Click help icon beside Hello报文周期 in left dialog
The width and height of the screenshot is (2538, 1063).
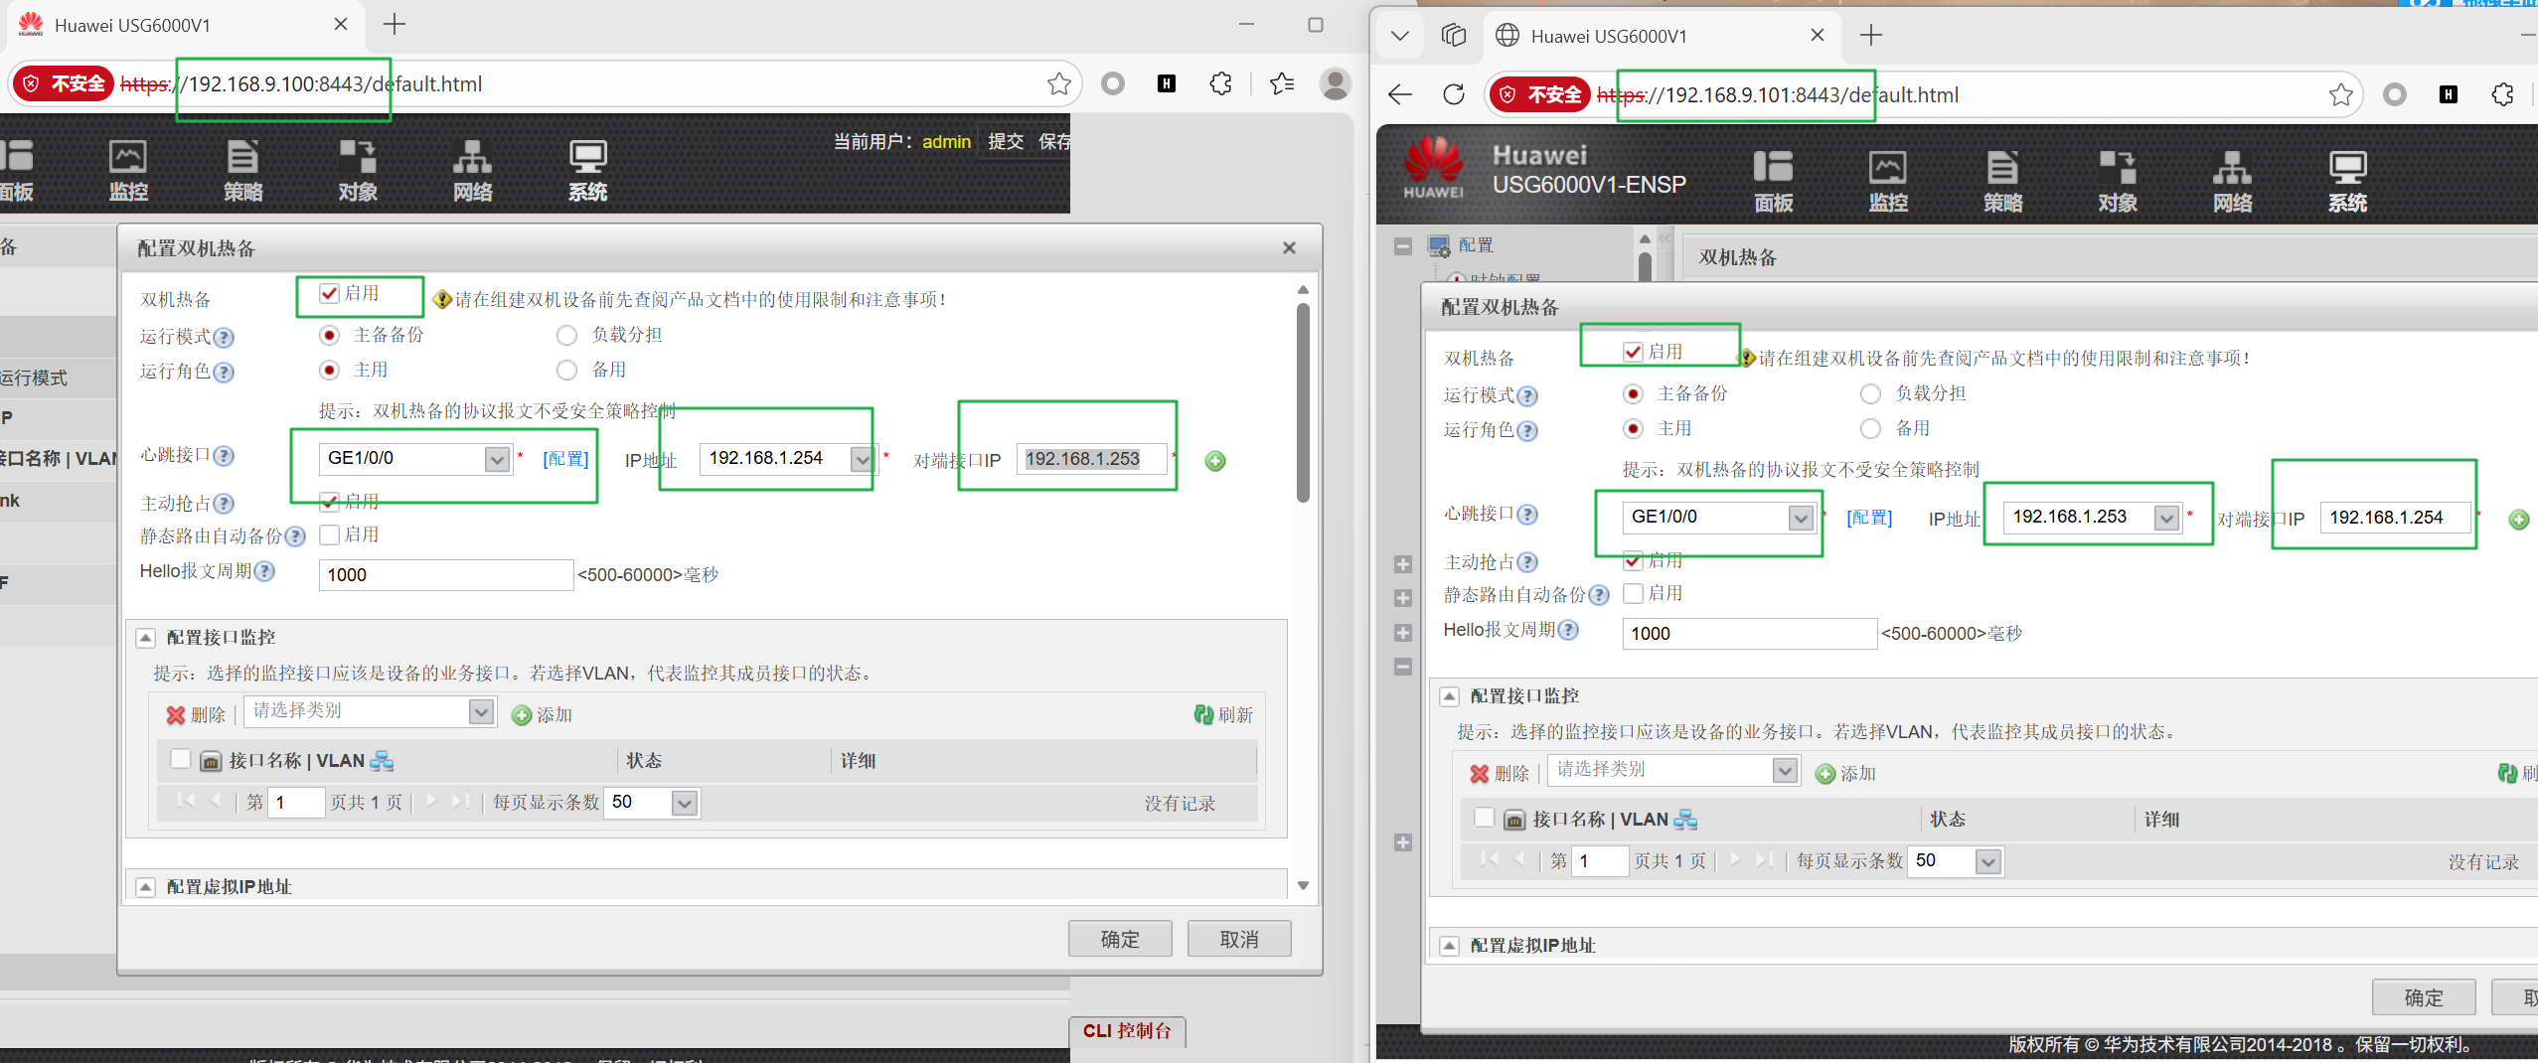point(264,571)
